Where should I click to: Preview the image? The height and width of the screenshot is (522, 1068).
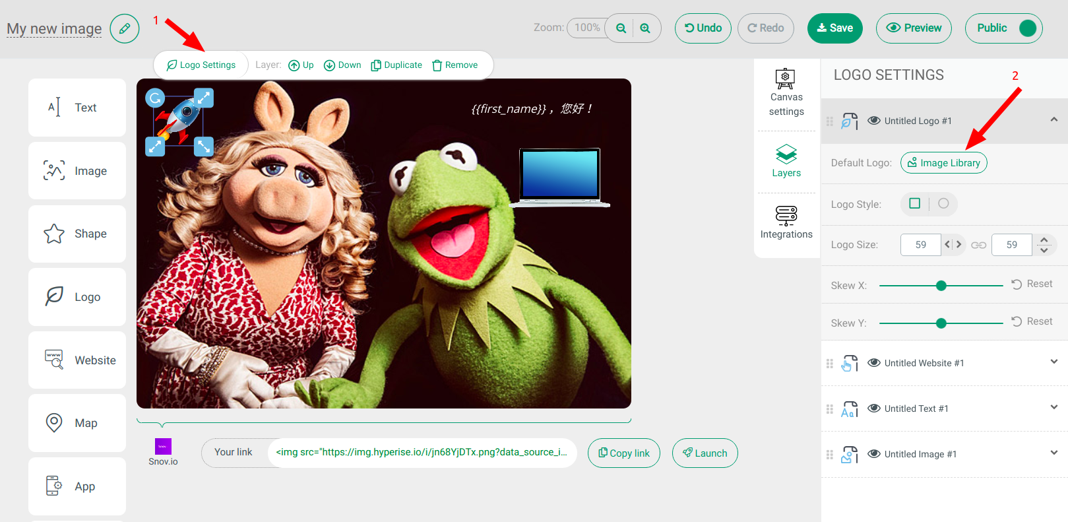[x=914, y=28]
